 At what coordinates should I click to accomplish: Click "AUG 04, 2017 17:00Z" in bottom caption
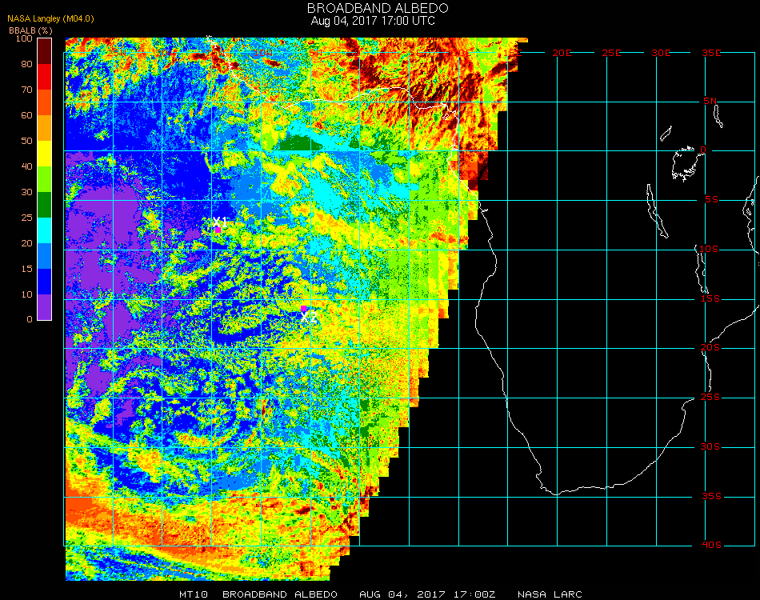427,594
